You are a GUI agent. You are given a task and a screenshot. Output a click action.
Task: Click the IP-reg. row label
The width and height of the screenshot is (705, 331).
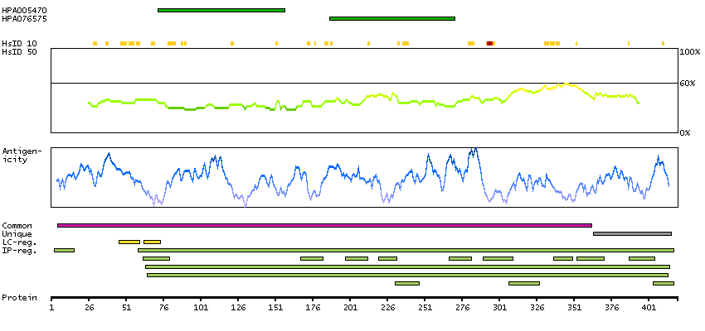[19, 250]
